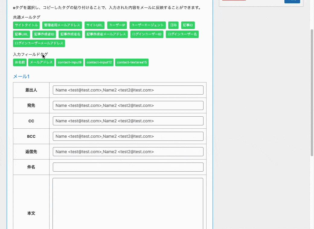314x229 pixels.
Task: Click the contact-input9 tag
Action: point(69,63)
